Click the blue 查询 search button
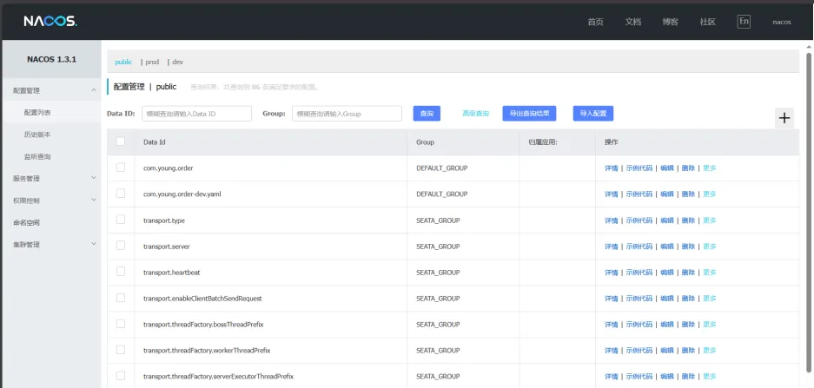The width and height of the screenshot is (814, 388). click(427, 114)
